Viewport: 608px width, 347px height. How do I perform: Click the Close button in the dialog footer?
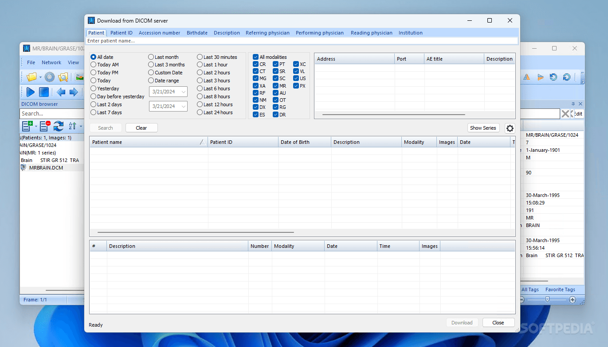pos(498,323)
